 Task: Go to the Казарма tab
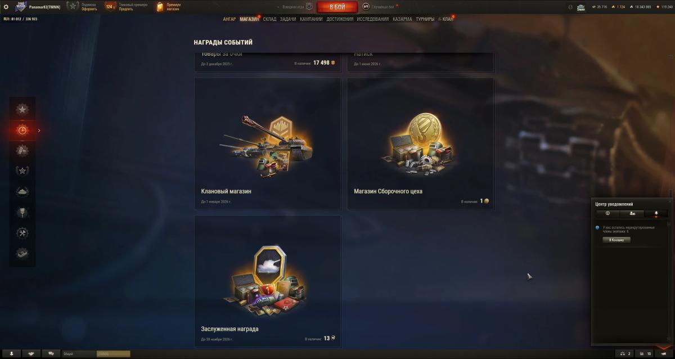pos(402,19)
